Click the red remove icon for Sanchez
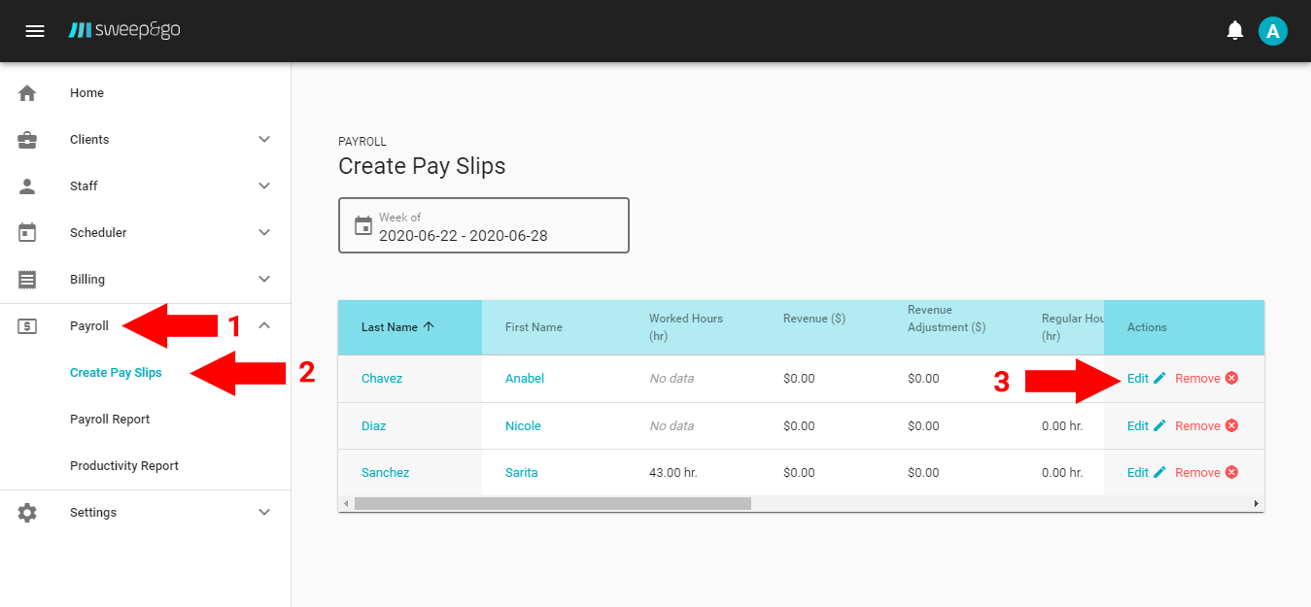Viewport: 1311px width, 607px height. click(x=1231, y=473)
